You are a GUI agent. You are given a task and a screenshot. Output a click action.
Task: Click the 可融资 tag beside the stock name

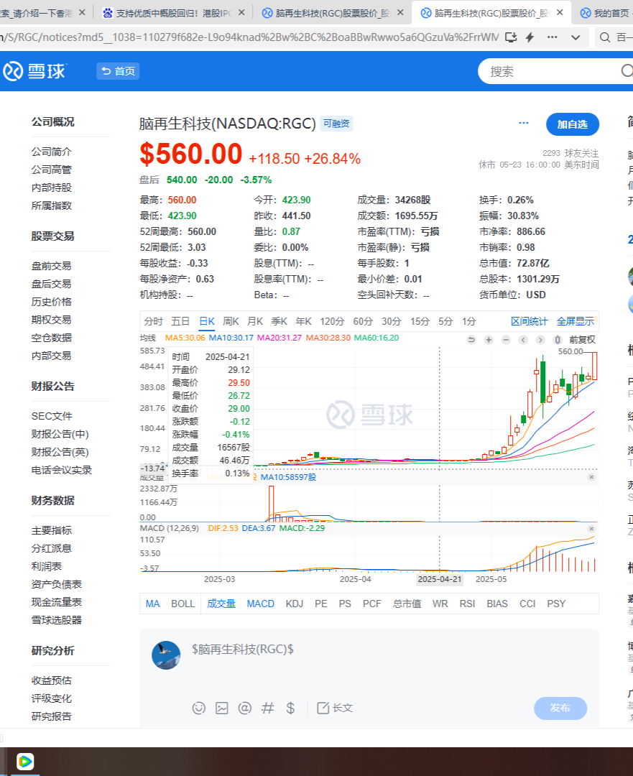click(336, 124)
